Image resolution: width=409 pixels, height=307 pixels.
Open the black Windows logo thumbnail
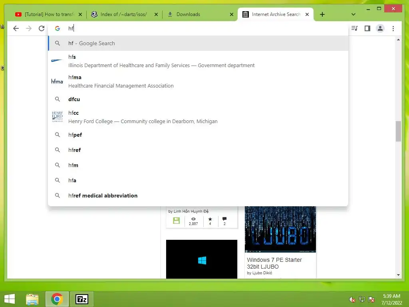tap(202, 259)
